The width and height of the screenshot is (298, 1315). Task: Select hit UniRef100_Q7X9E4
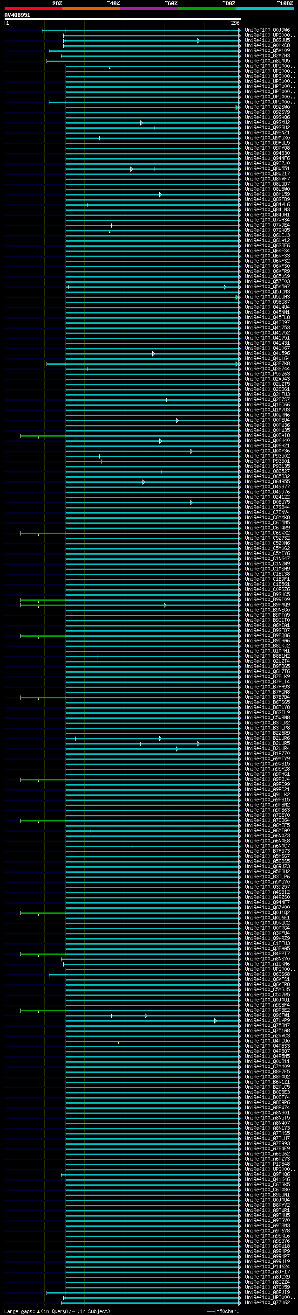tap(267, 225)
